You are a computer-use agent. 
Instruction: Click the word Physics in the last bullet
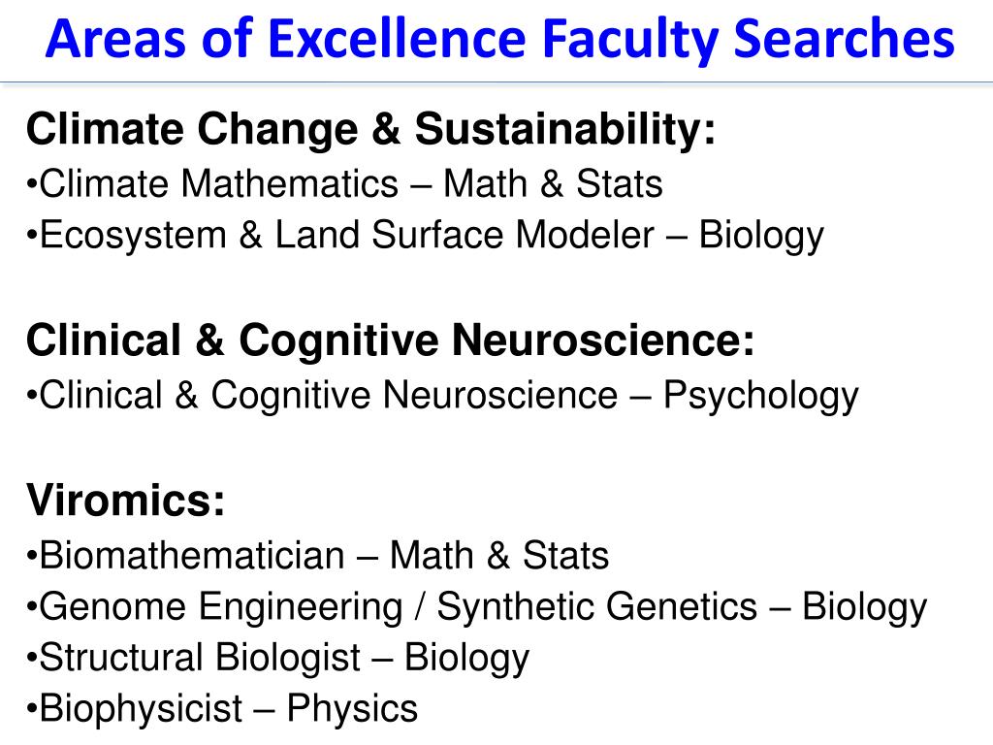click(x=352, y=709)
